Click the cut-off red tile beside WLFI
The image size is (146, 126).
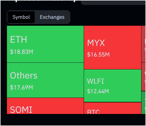[143, 77]
